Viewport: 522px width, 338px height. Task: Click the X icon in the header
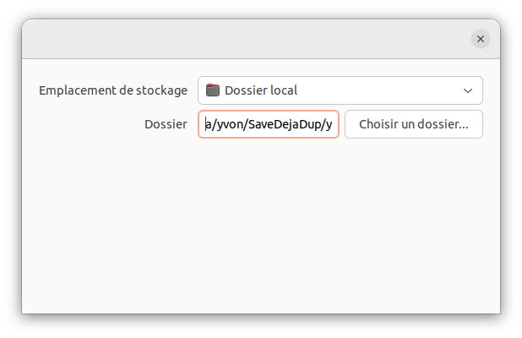pyautogui.click(x=481, y=39)
